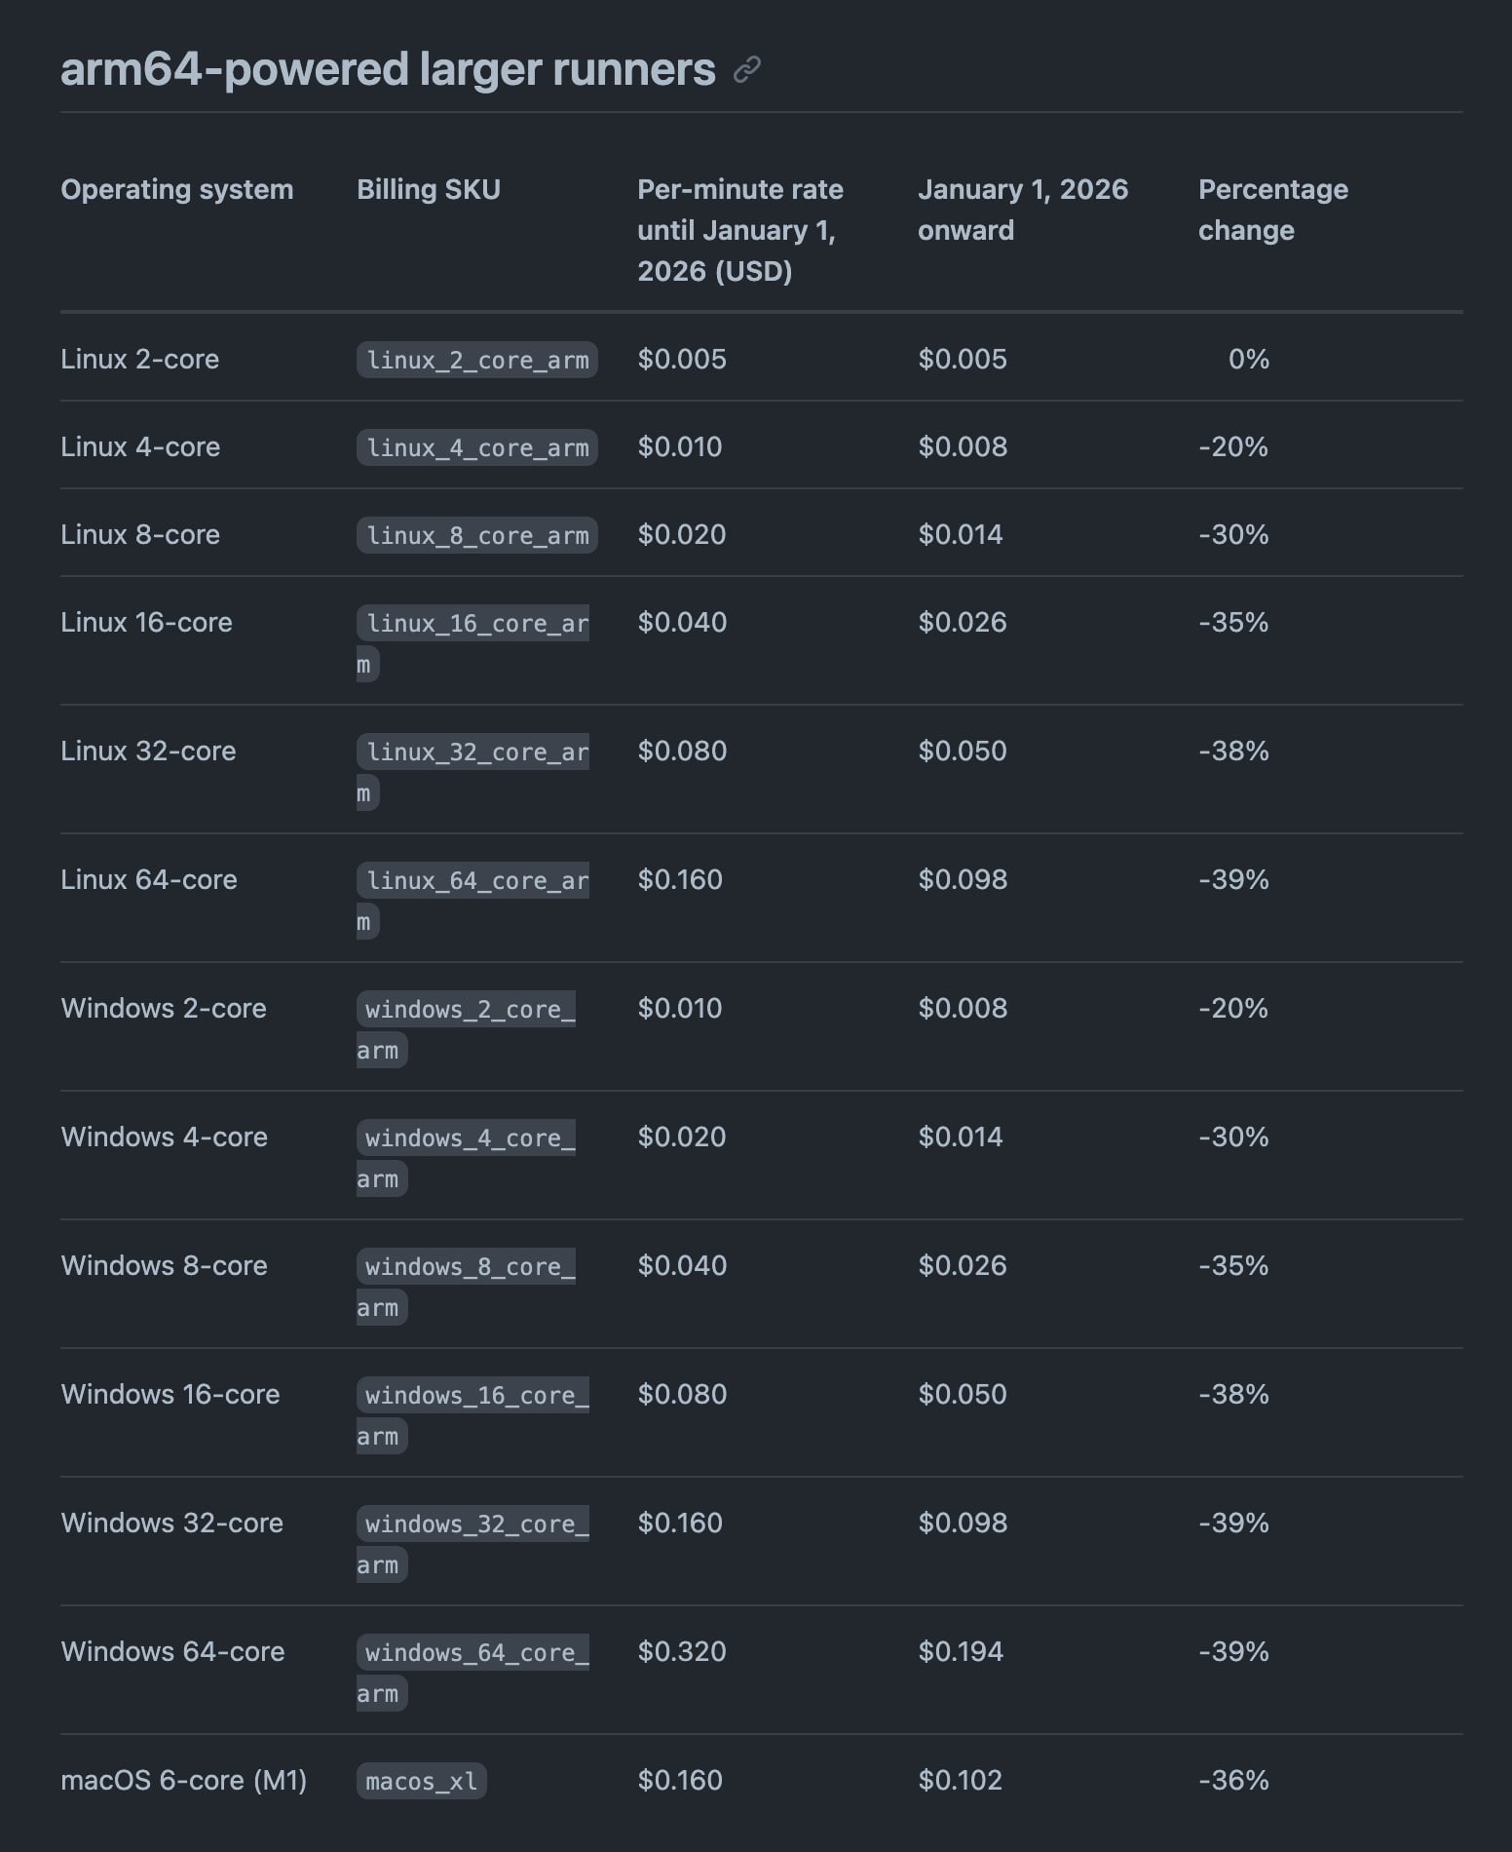Click the 0% percentage change cell
This screenshot has width=1512, height=1852.
point(1248,359)
